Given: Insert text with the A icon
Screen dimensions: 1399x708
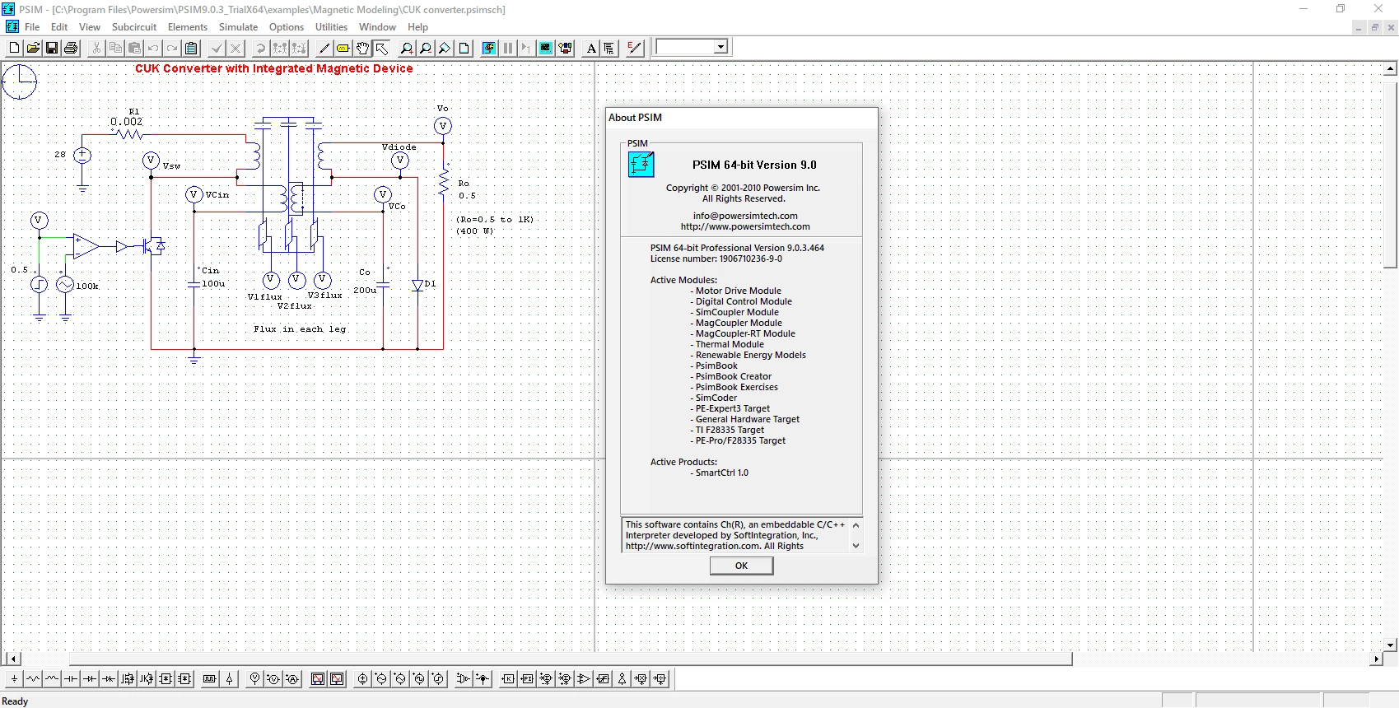Looking at the screenshot, I should coord(590,48).
